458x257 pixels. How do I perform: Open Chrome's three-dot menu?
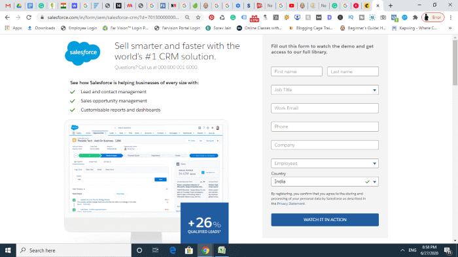(451, 18)
